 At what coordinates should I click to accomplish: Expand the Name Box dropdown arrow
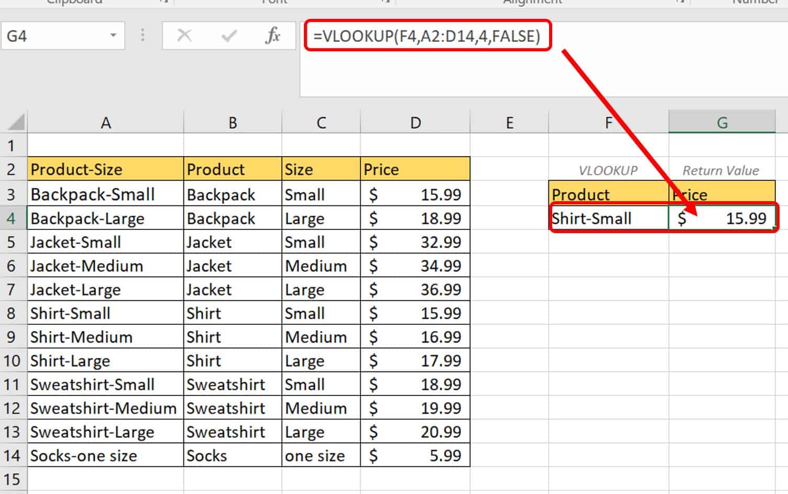[113, 36]
